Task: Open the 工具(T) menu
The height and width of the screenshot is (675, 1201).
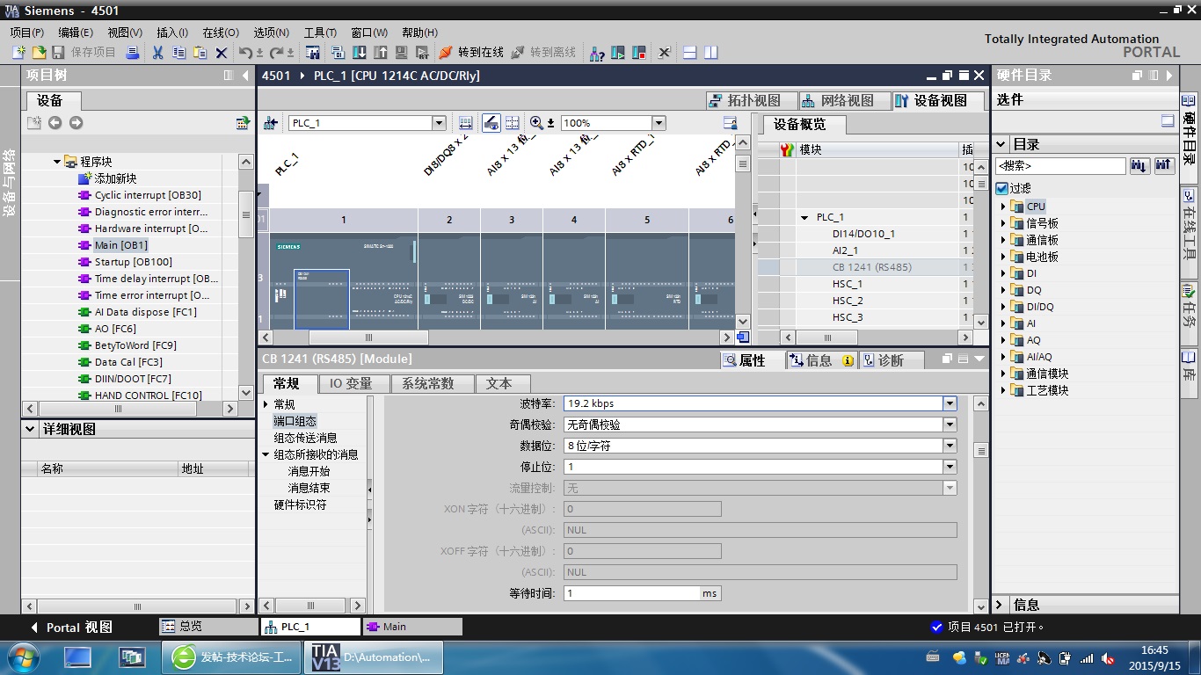Action: click(321, 33)
